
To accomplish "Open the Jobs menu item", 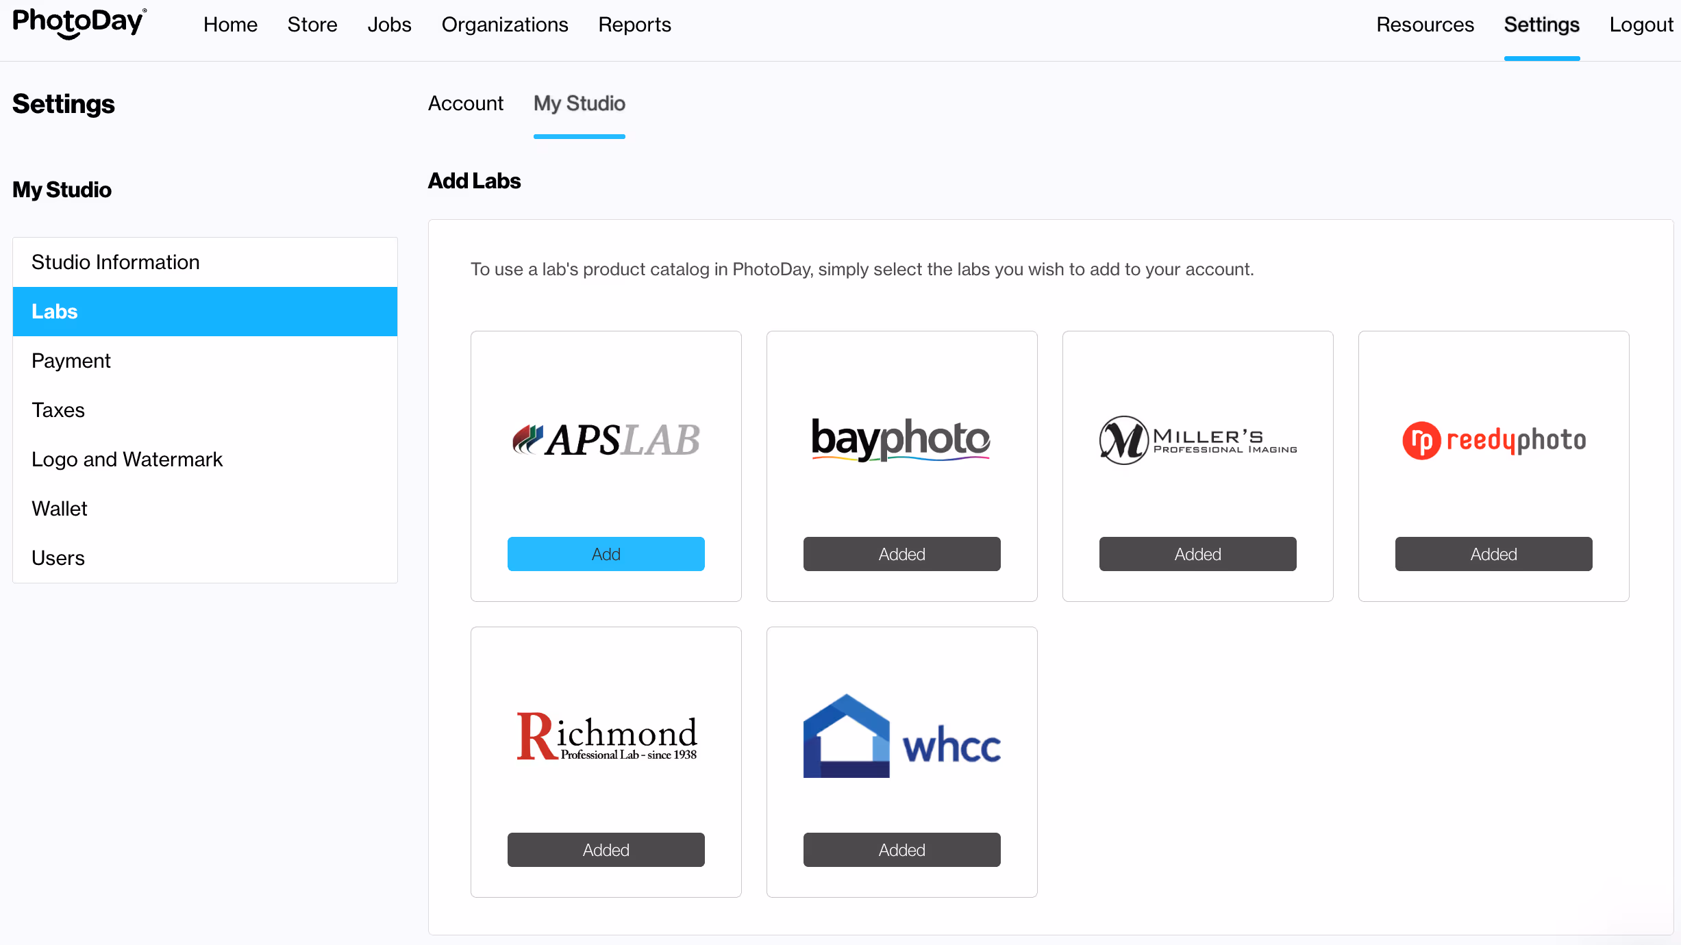I will tap(389, 25).
